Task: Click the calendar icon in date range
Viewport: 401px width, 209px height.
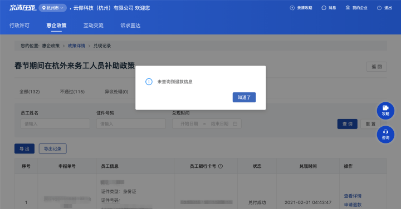Action: click(x=235, y=124)
